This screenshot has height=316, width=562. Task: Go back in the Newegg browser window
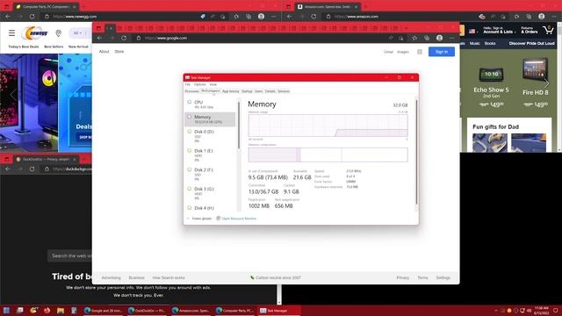[8, 17]
